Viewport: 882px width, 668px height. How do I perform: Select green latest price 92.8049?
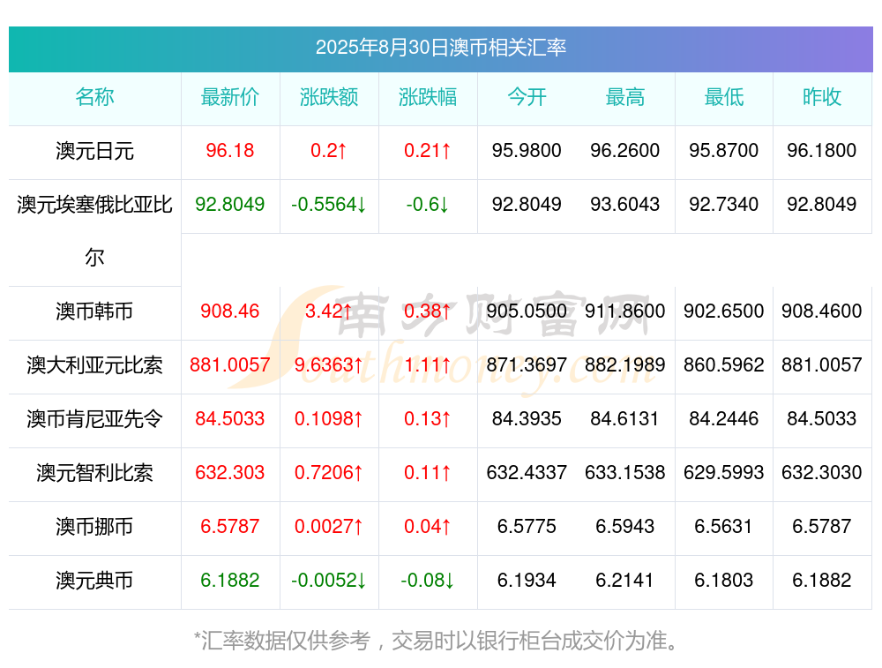pos(230,205)
